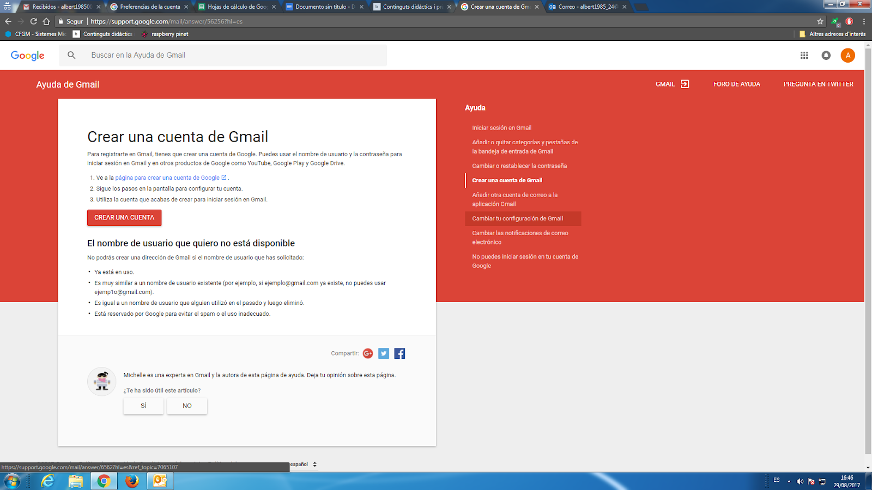This screenshot has height=490, width=872.
Task: Open Outlook from taskbar
Action: (x=160, y=481)
